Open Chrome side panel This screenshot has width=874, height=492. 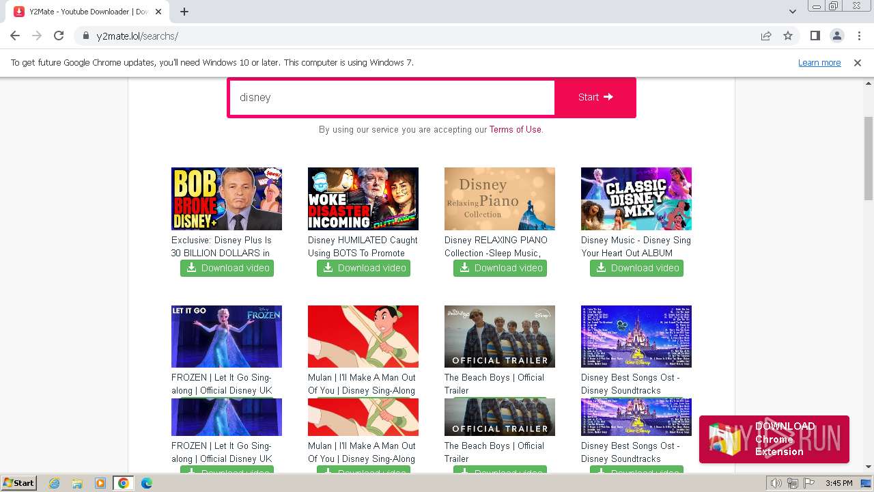point(815,36)
